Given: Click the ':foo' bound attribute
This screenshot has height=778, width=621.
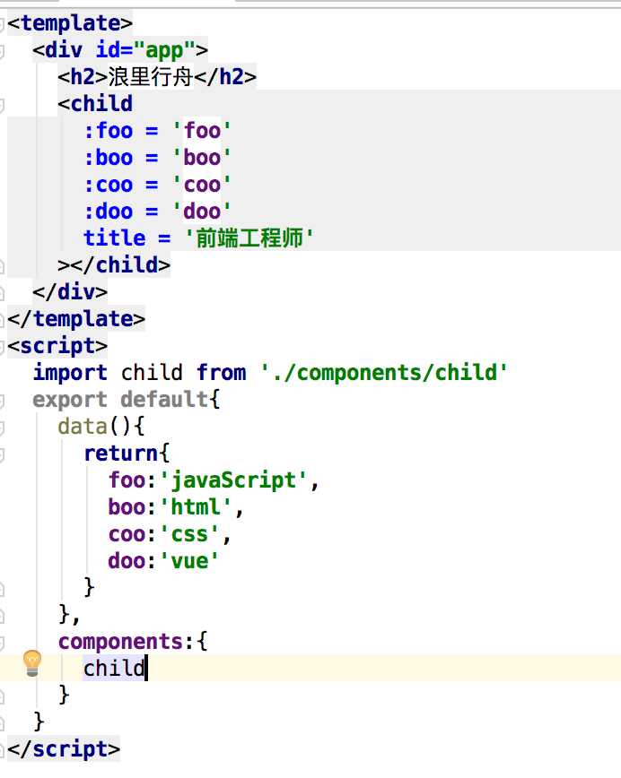Looking at the screenshot, I should coord(109,131).
